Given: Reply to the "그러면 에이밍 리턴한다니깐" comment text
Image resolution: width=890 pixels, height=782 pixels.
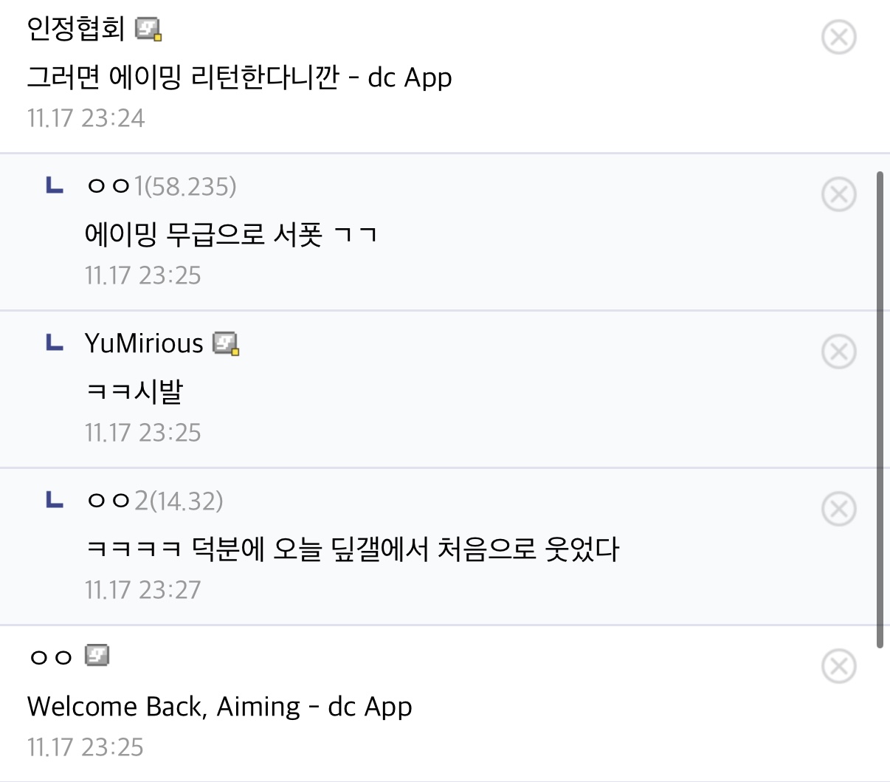Looking at the screenshot, I should pyautogui.click(x=239, y=78).
